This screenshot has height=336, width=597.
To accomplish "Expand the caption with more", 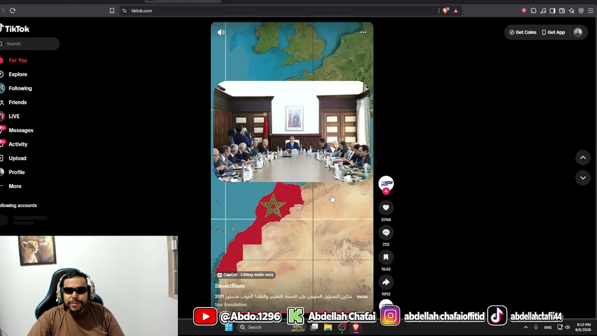I will click(362, 296).
